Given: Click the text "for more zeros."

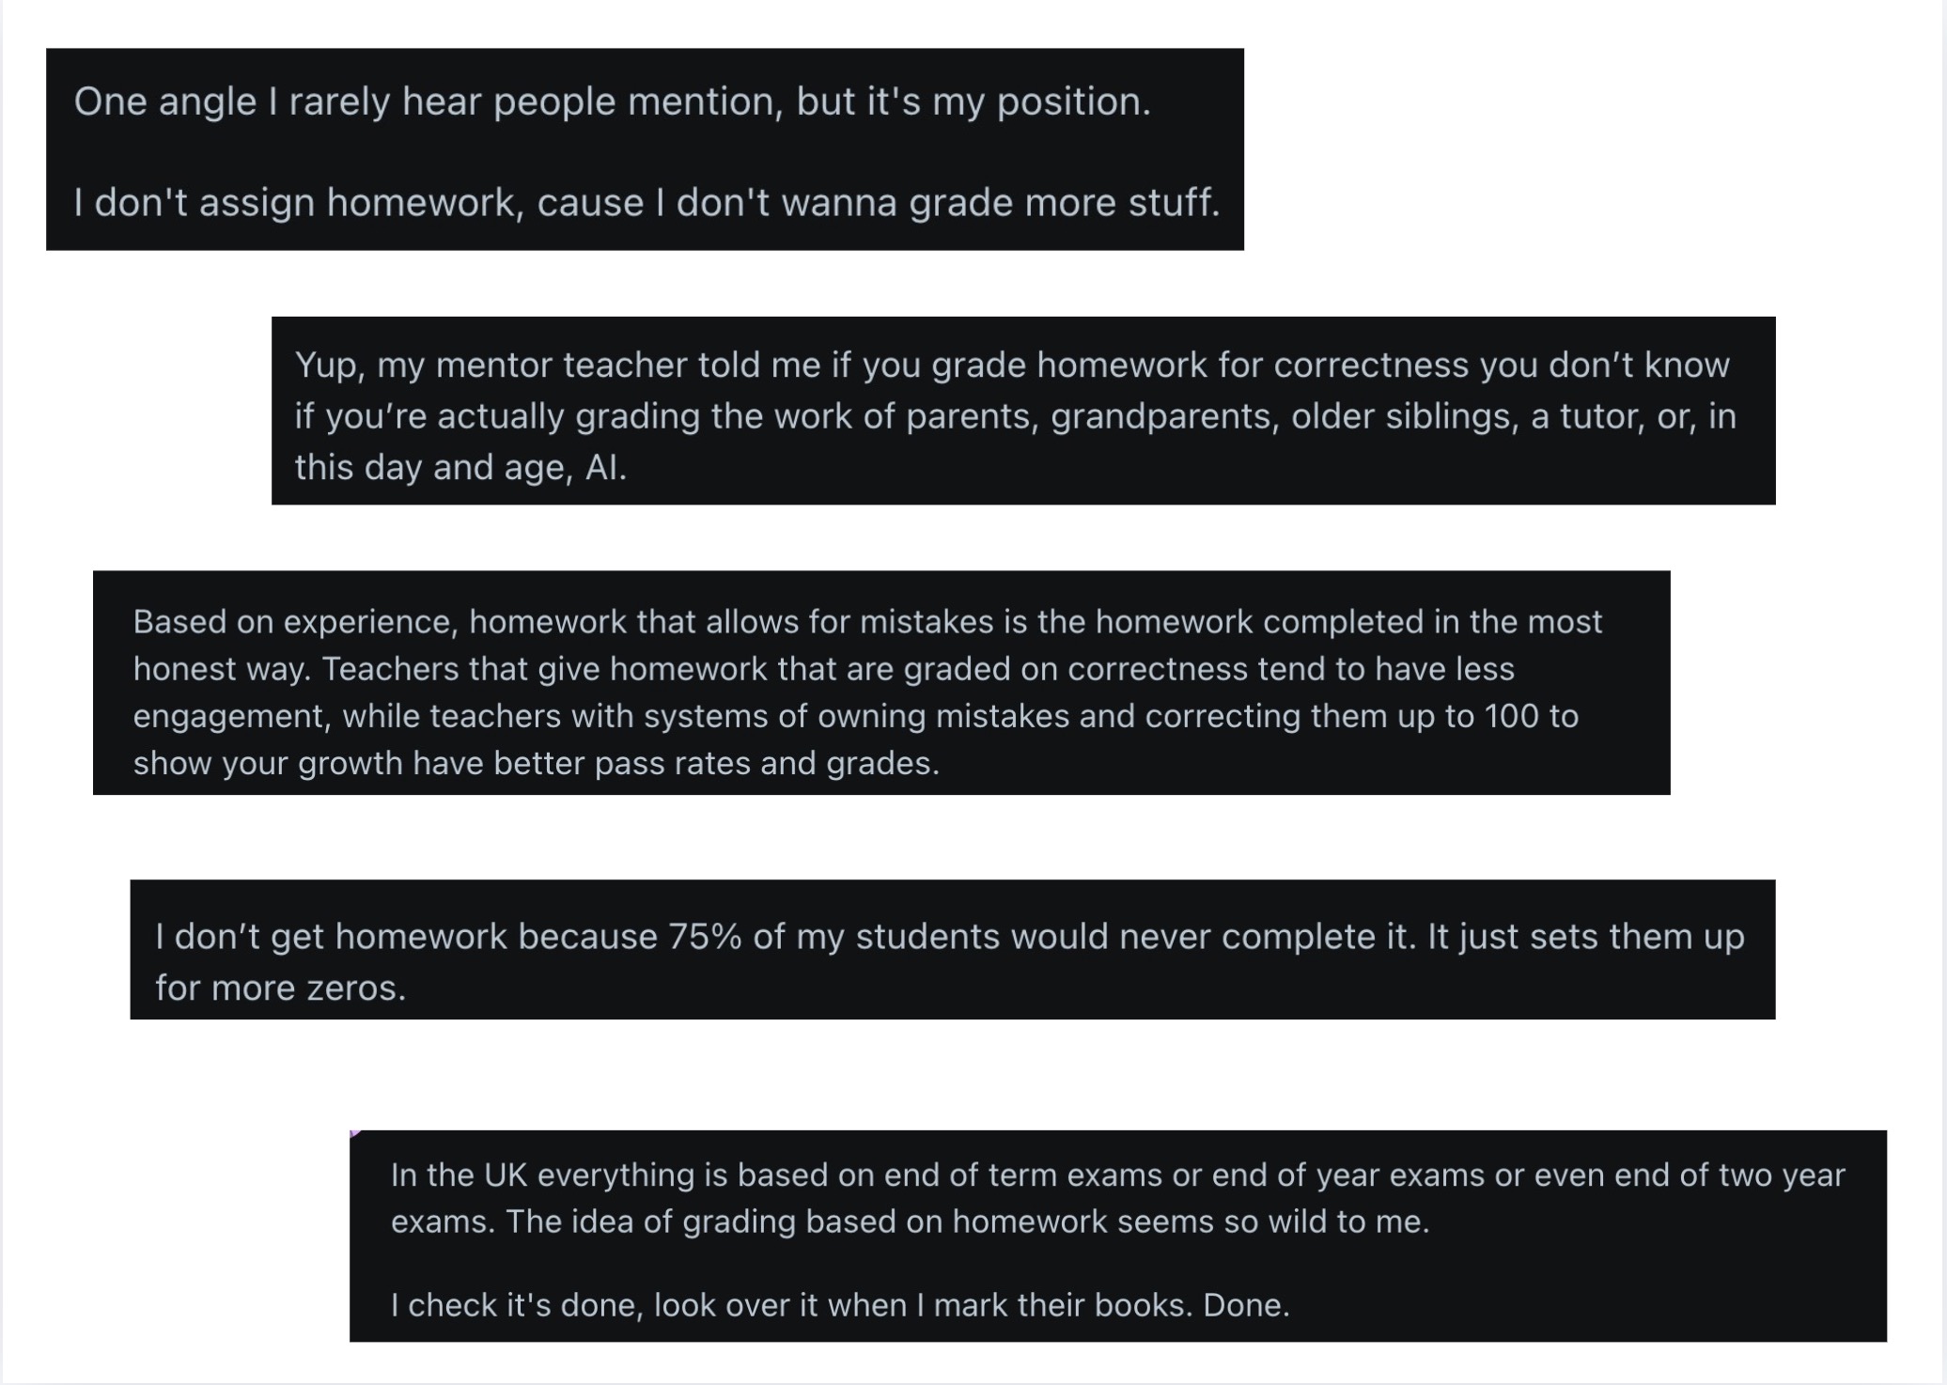Looking at the screenshot, I should tap(280, 988).
